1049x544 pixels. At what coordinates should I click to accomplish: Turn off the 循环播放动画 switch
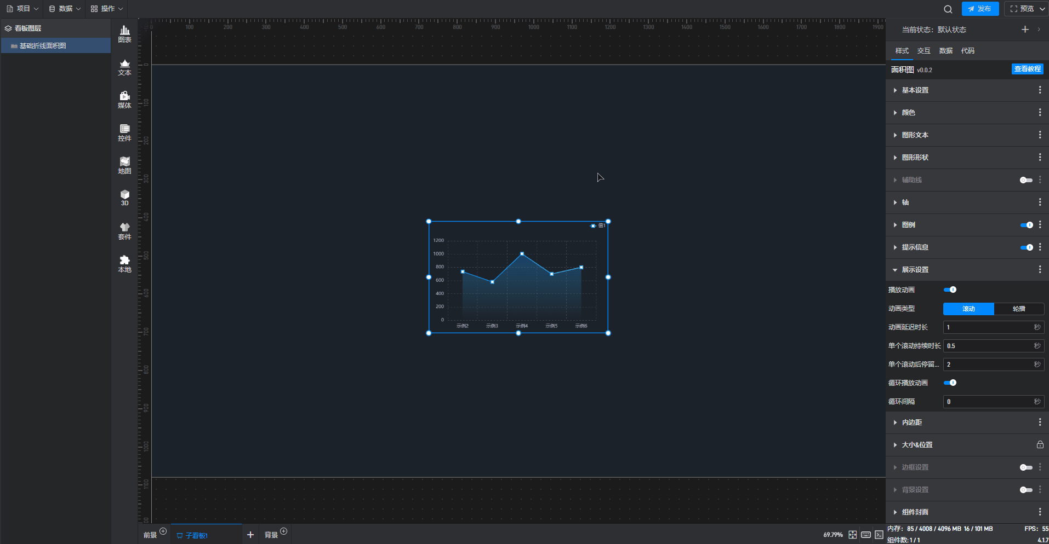950,383
